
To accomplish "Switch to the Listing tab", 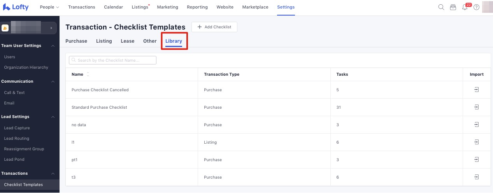I will [104, 41].
